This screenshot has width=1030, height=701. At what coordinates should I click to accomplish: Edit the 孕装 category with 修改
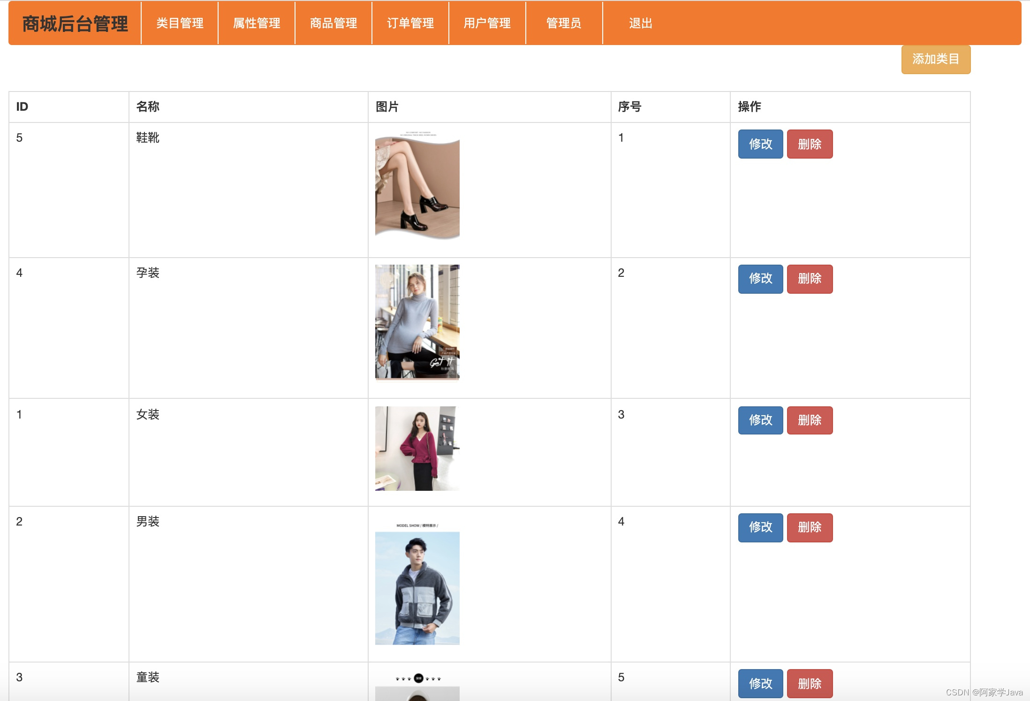pyautogui.click(x=760, y=279)
